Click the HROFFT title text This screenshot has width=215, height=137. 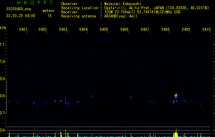click(x=35, y=3)
